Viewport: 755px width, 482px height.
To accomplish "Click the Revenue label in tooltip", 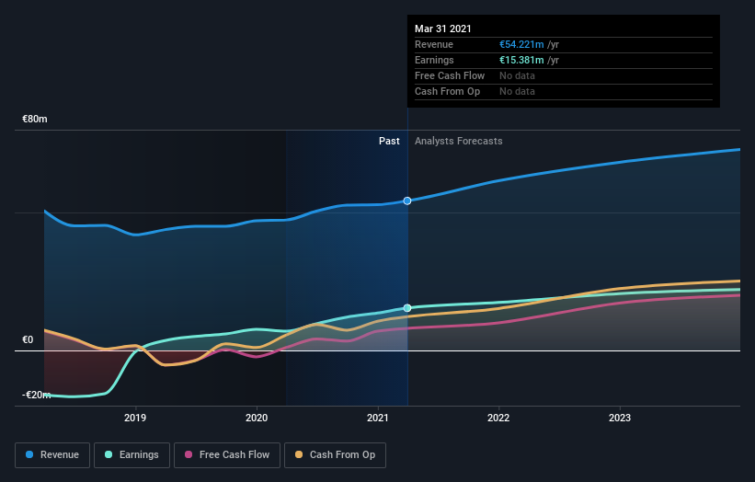I will pyautogui.click(x=434, y=45).
